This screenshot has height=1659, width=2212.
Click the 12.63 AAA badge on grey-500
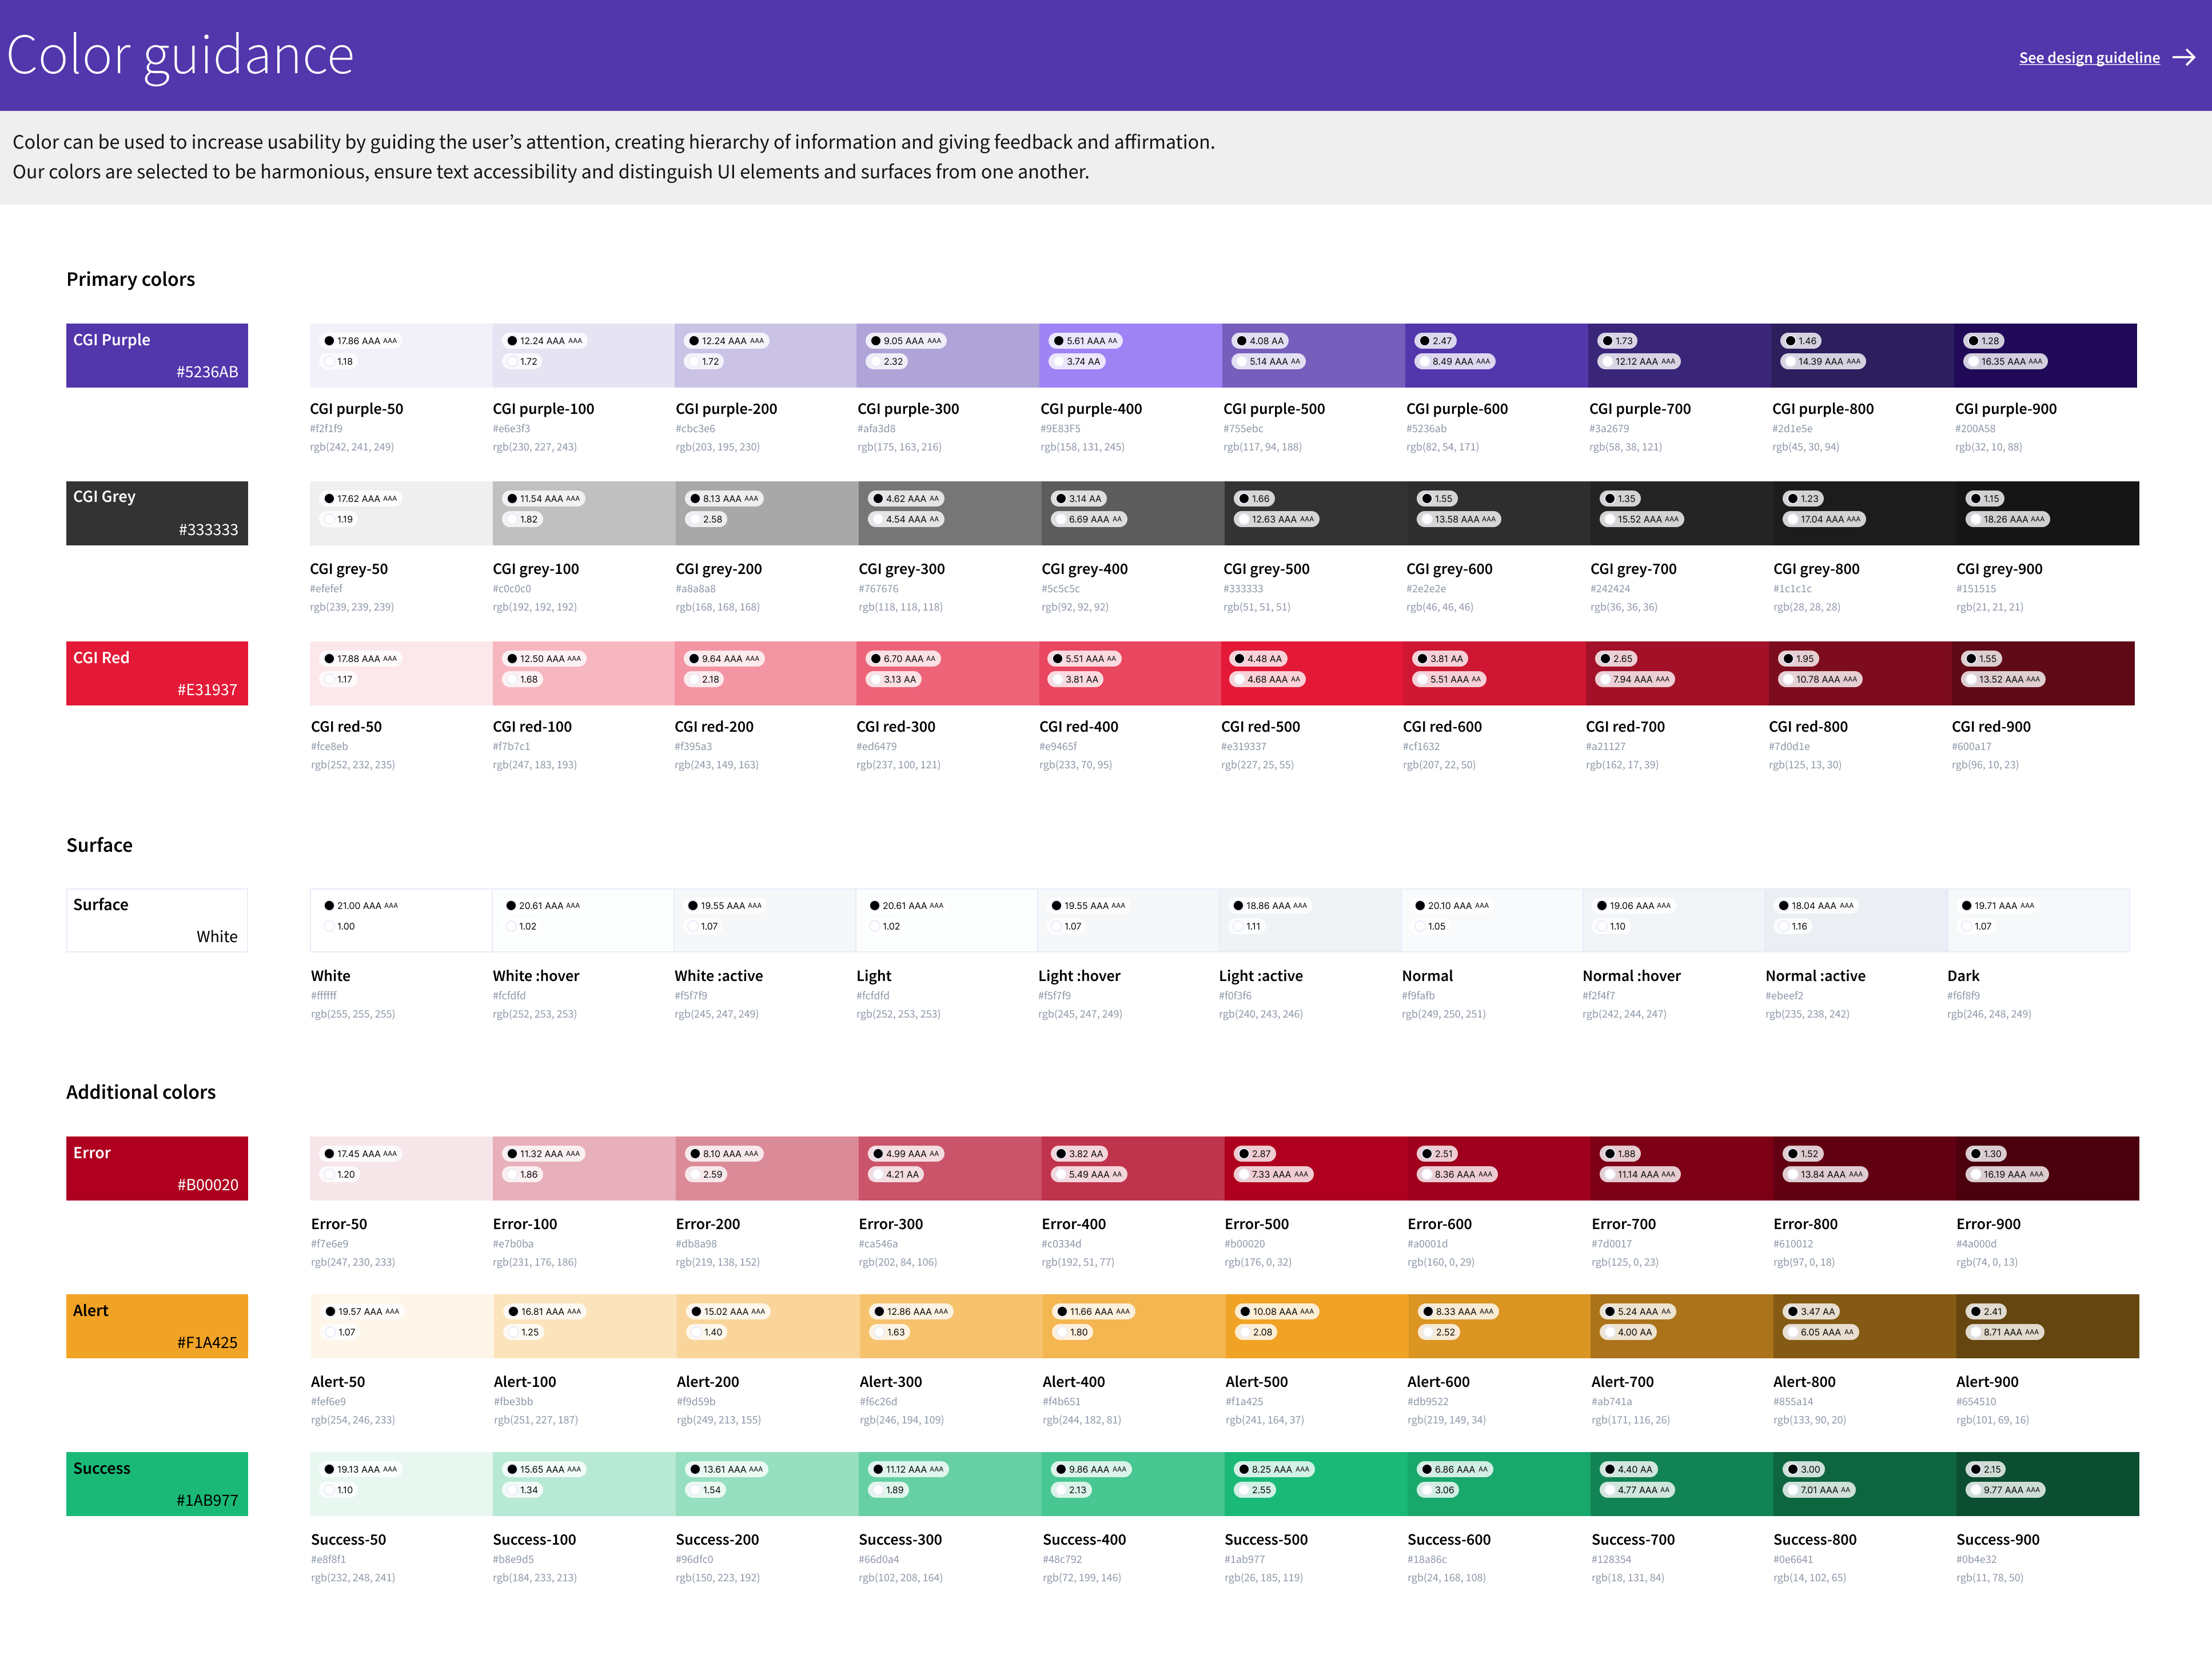[1276, 519]
